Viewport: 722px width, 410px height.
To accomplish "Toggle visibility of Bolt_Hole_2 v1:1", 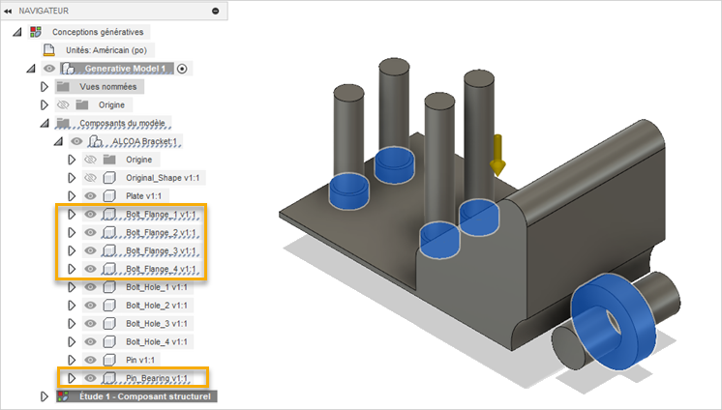I will click(91, 306).
